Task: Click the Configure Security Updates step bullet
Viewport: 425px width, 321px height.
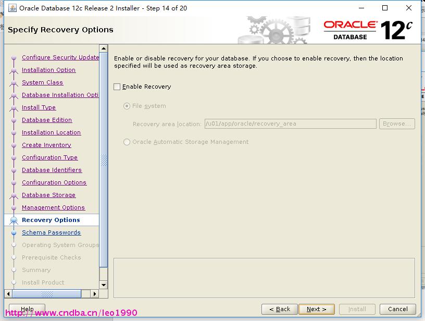Action: [x=14, y=58]
